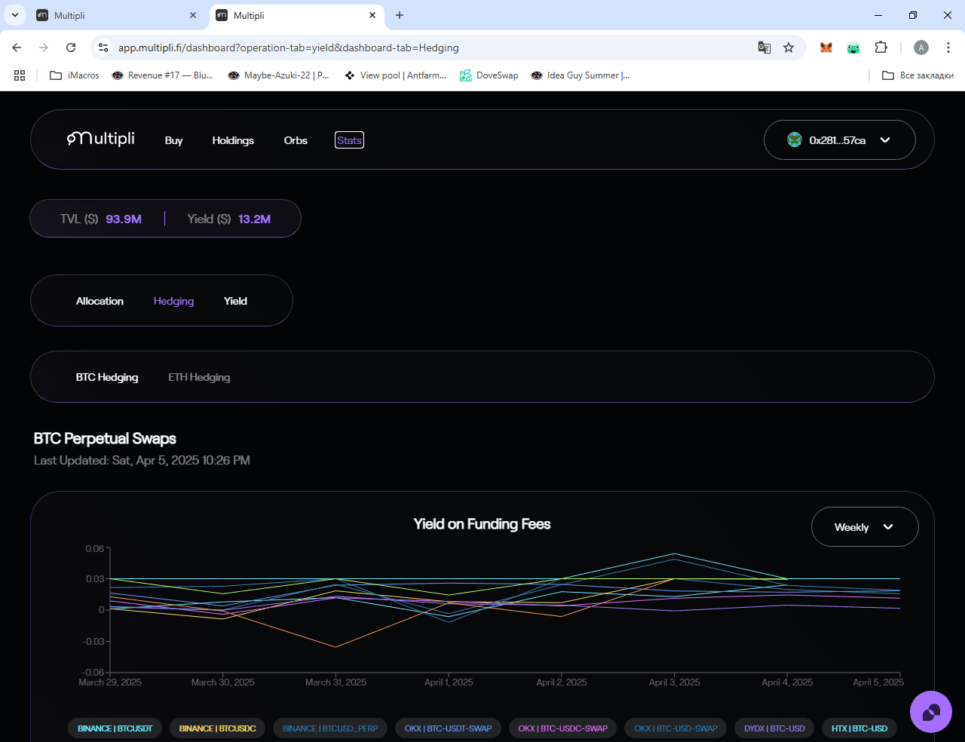Go to the Holdings page

coord(233,140)
